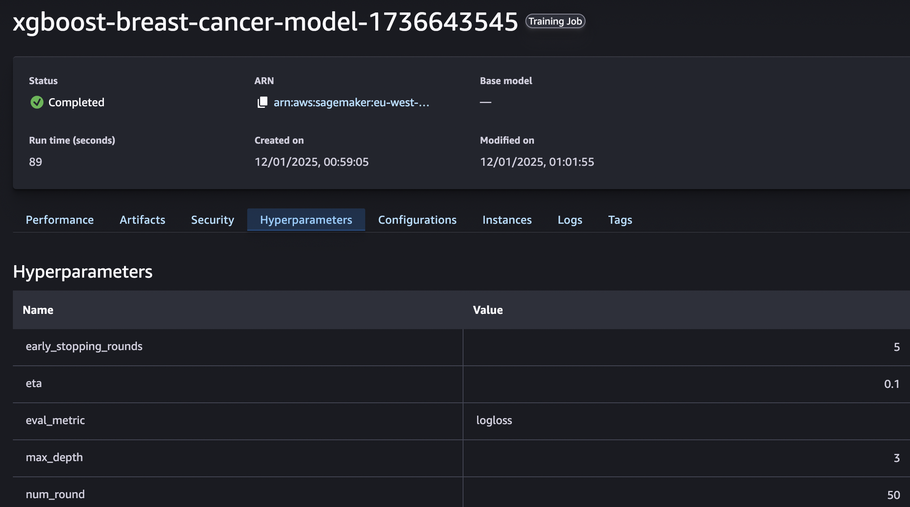Click the Status label
The width and height of the screenshot is (910, 507).
(x=43, y=81)
